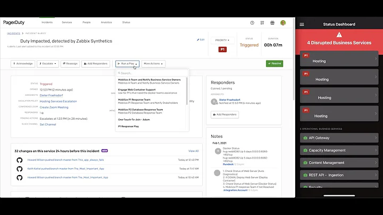The height and width of the screenshot is (215, 383).
Task: Click the Reassign button
Action: pos(70,63)
